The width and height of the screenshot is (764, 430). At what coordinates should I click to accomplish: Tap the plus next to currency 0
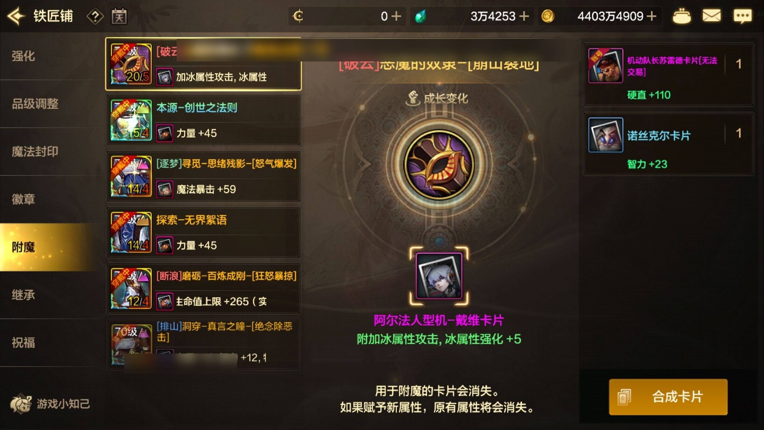tap(396, 16)
